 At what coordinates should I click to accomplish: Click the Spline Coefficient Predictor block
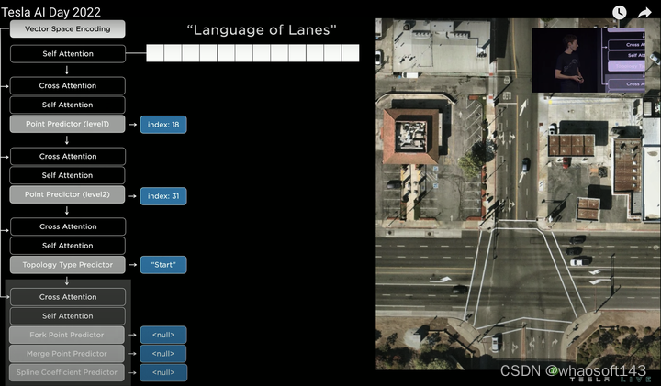coord(67,372)
